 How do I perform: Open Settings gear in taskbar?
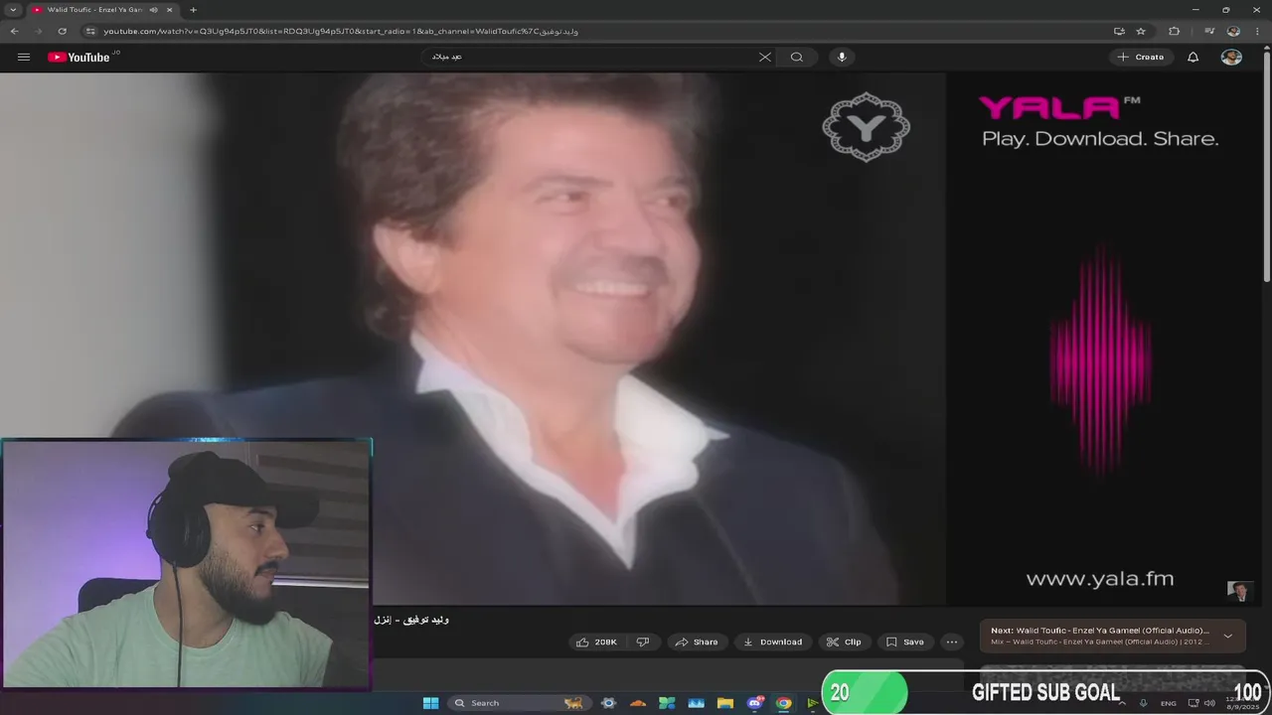tap(609, 703)
